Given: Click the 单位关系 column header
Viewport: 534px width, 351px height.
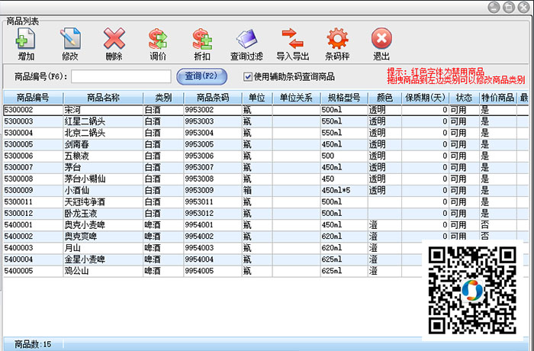Looking at the screenshot, I should pos(296,98).
